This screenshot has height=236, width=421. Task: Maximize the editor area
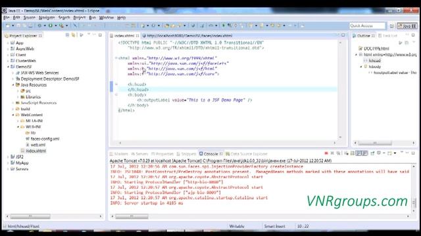pos(343,35)
